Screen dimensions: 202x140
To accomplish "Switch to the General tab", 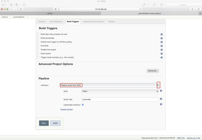I will [x=42, y=22].
